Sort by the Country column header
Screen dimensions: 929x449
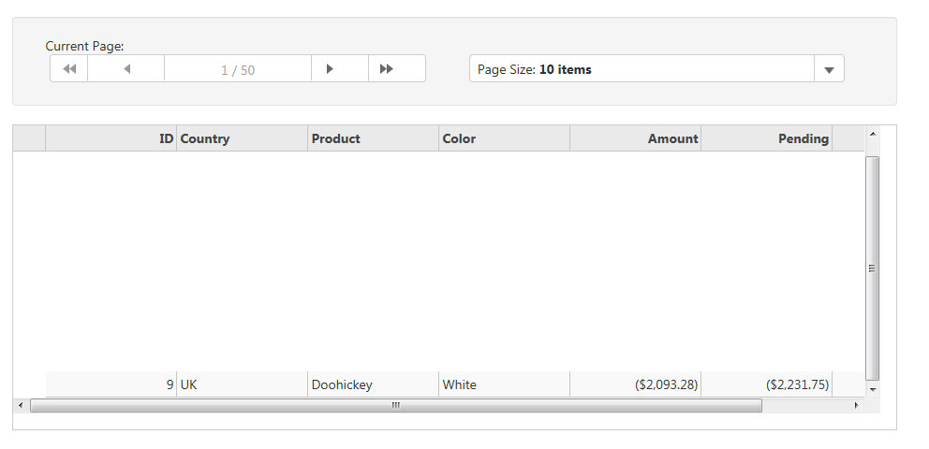point(242,138)
